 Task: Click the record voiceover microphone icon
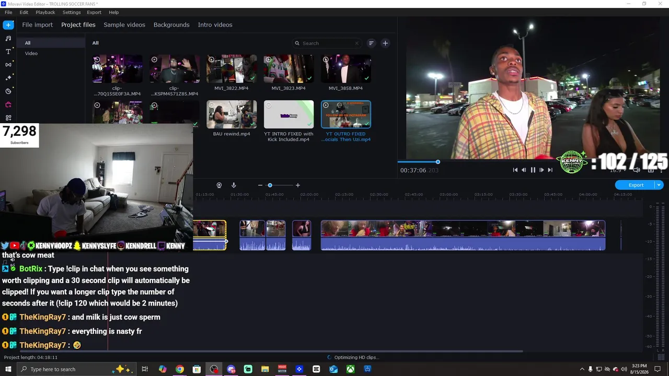point(234,185)
